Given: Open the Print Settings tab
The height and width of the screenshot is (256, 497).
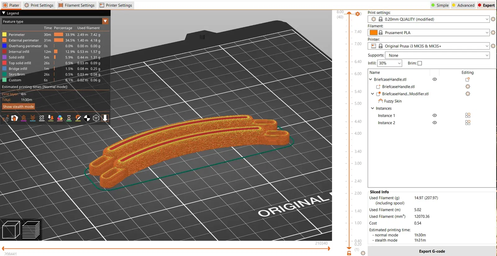Looking at the screenshot, I should pos(39,5).
